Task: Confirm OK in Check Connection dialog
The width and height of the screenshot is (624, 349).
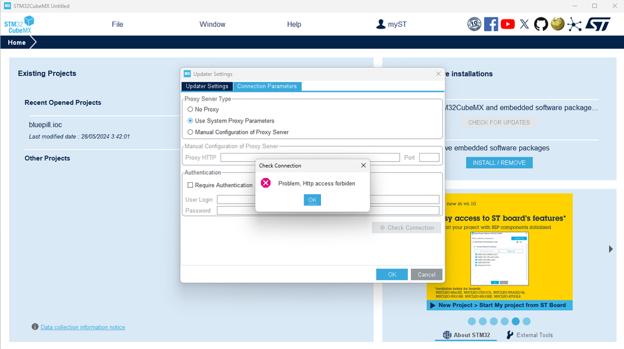Action: point(312,200)
